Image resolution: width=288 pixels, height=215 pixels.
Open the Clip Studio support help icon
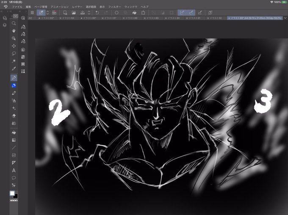click(210, 12)
